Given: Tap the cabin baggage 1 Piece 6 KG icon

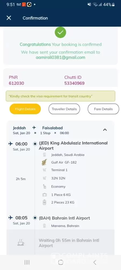Looking at the screenshot, I should click(x=44, y=195).
